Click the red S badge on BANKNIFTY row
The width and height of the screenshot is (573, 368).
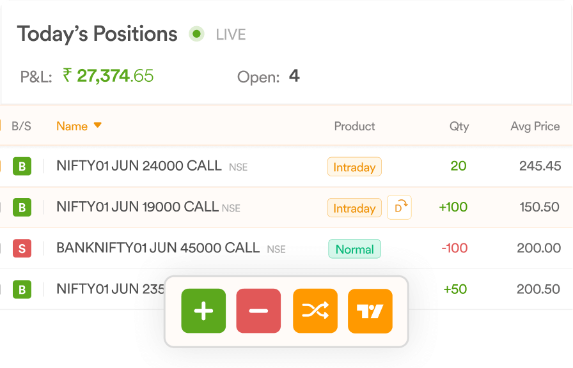[x=22, y=249]
